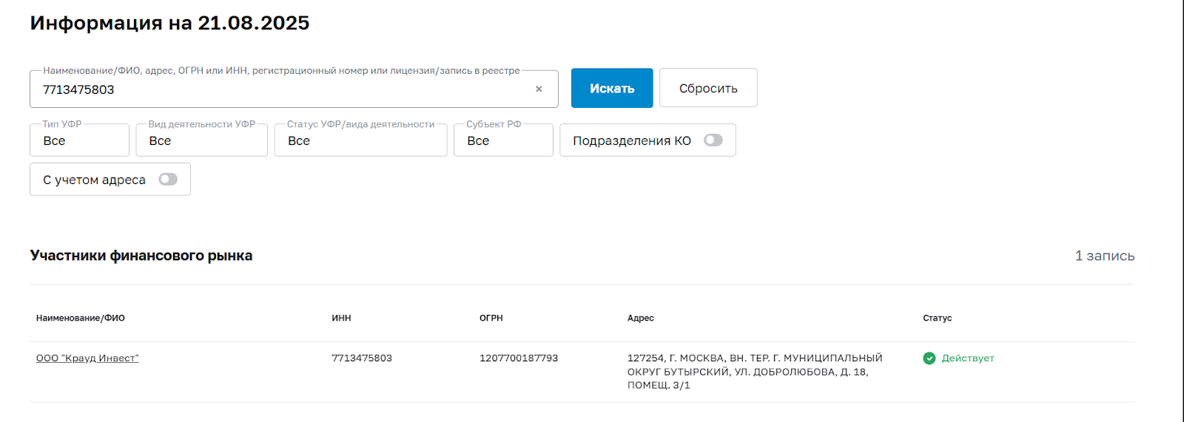Clear the search field with the × icon
1184x422 pixels.
point(539,89)
